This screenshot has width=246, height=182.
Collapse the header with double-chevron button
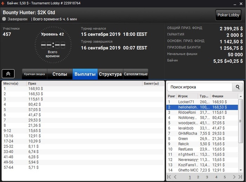click(x=8, y=73)
